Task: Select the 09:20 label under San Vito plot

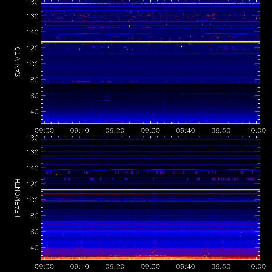Action: coord(115,131)
